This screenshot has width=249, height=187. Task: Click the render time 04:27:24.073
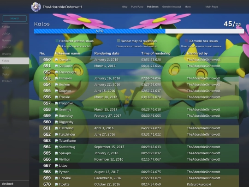pyautogui.click(x=151, y=128)
